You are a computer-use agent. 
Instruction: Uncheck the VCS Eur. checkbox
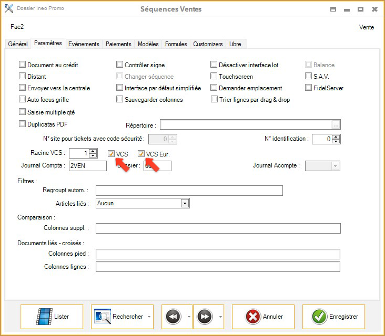(x=141, y=154)
